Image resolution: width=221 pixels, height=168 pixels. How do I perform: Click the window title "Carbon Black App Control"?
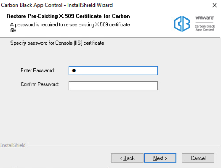point(32,5)
